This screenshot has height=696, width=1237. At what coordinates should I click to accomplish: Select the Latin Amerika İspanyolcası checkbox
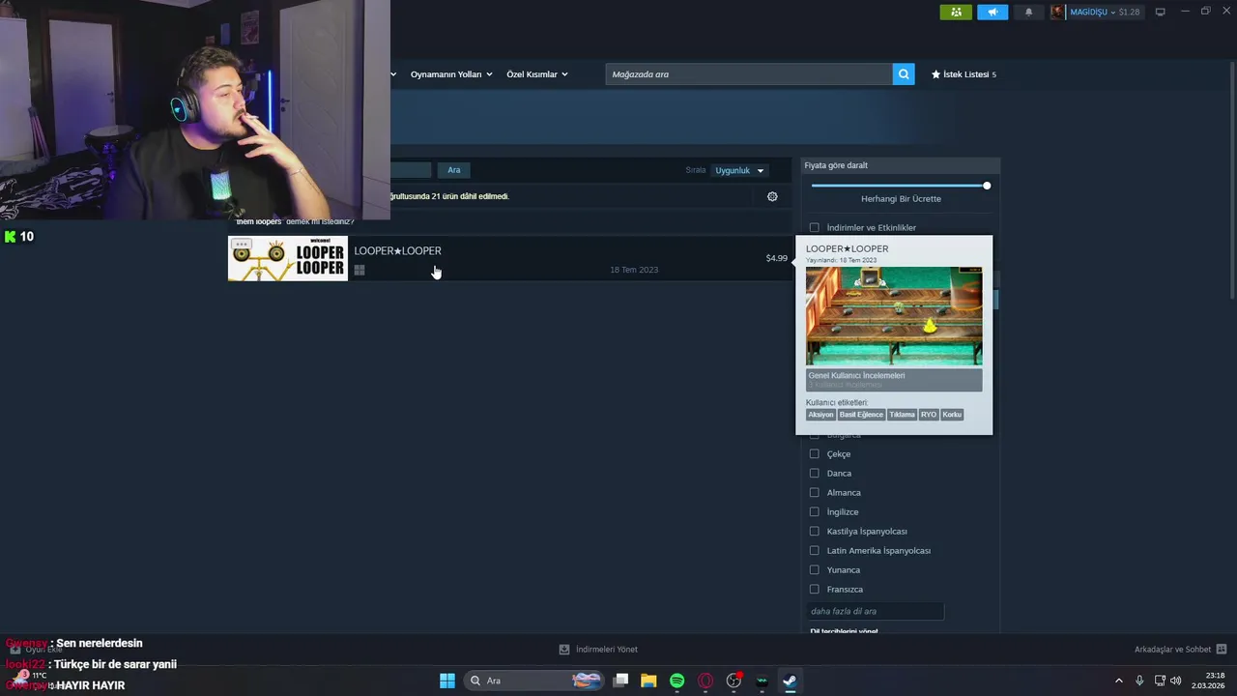click(814, 551)
